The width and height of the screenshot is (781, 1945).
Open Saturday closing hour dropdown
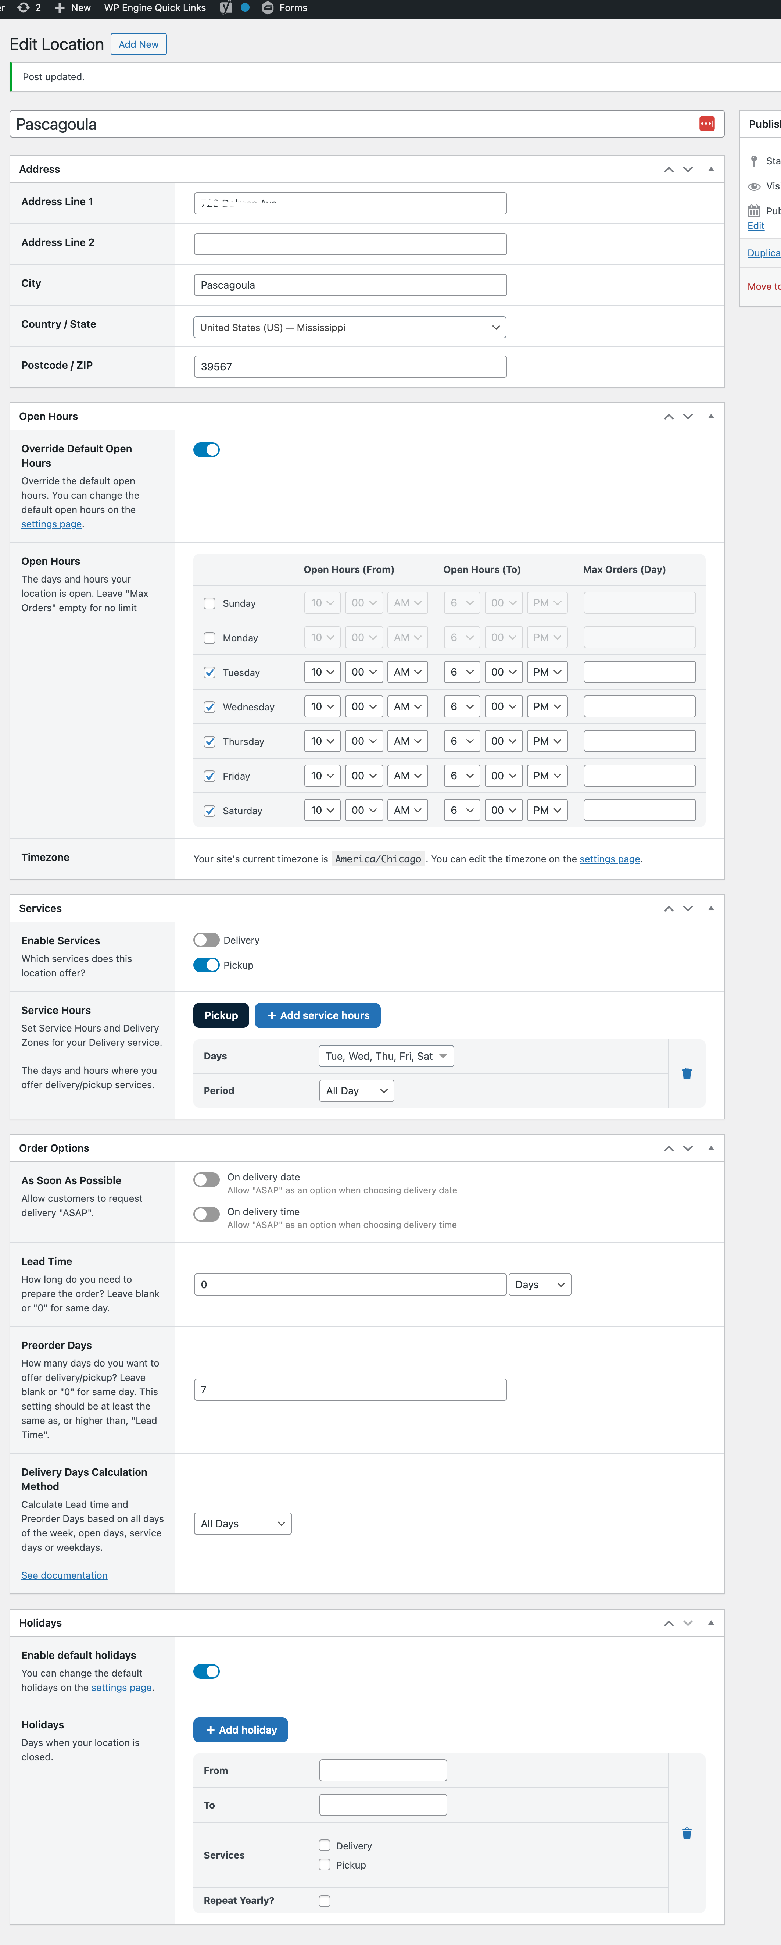[462, 810]
